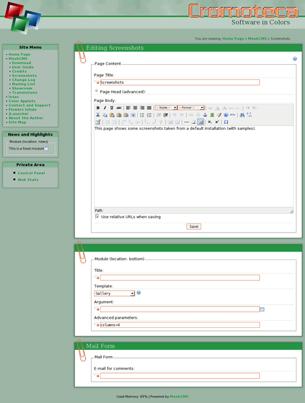Open Change Log in Site Menu
Screen dimensions: 305x403
(24, 79)
